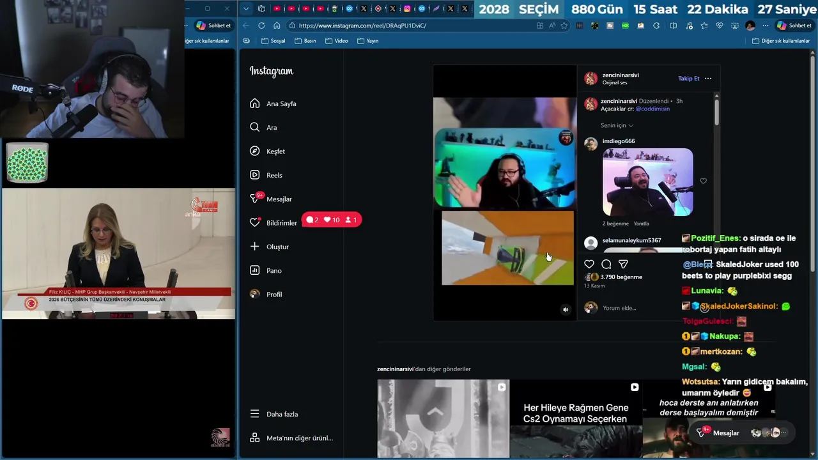818x460 pixels.
Task: Click the Oluştur plus icon
Action: click(x=255, y=247)
